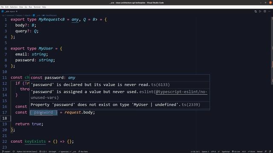Open the typescript-eslint/no-unused-vars rule link
Image resolution: width=273 pixels, height=153 pixels.
(x=181, y=92)
